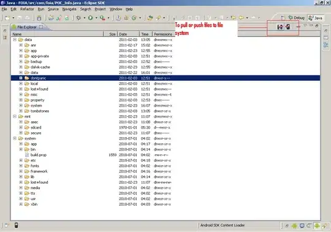The width and height of the screenshot is (331, 232).
Task: Expand the dalvik-cache folder node
Action: pyautogui.click(x=21, y=67)
